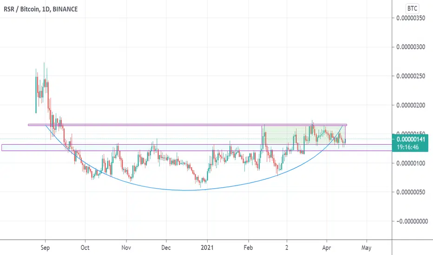Click the 0.00000300 price axis label
The image size is (433, 255).
coord(411,47)
